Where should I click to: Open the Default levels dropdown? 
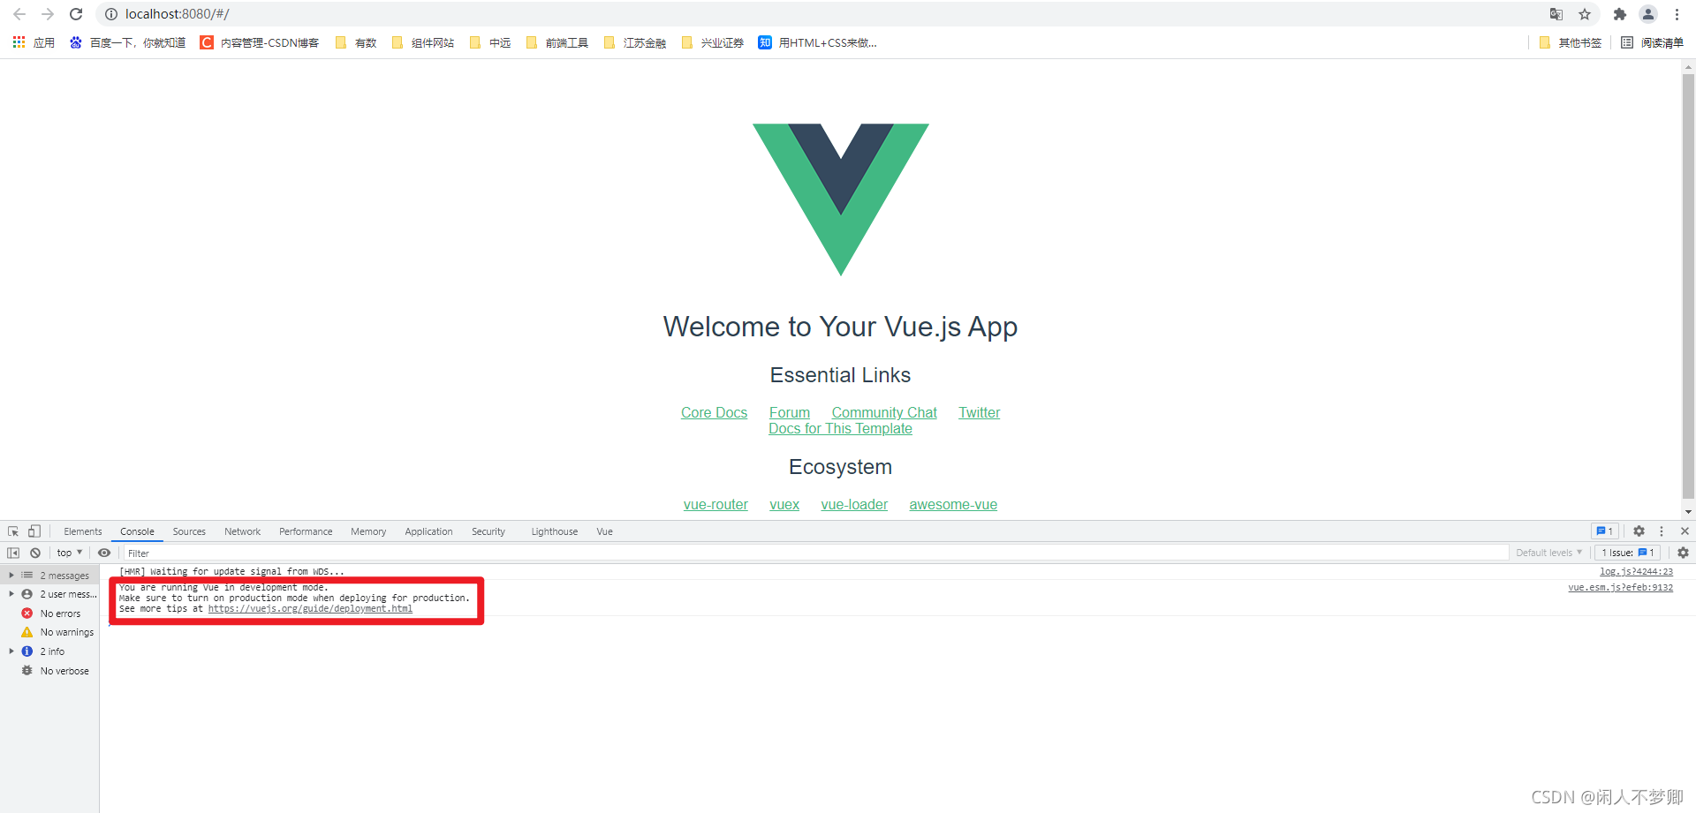[1548, 553]
